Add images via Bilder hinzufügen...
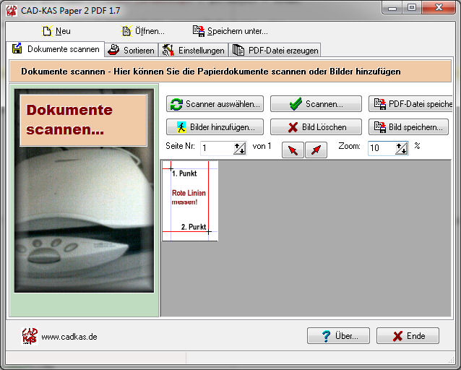461x370 pixels. point(214,127)
